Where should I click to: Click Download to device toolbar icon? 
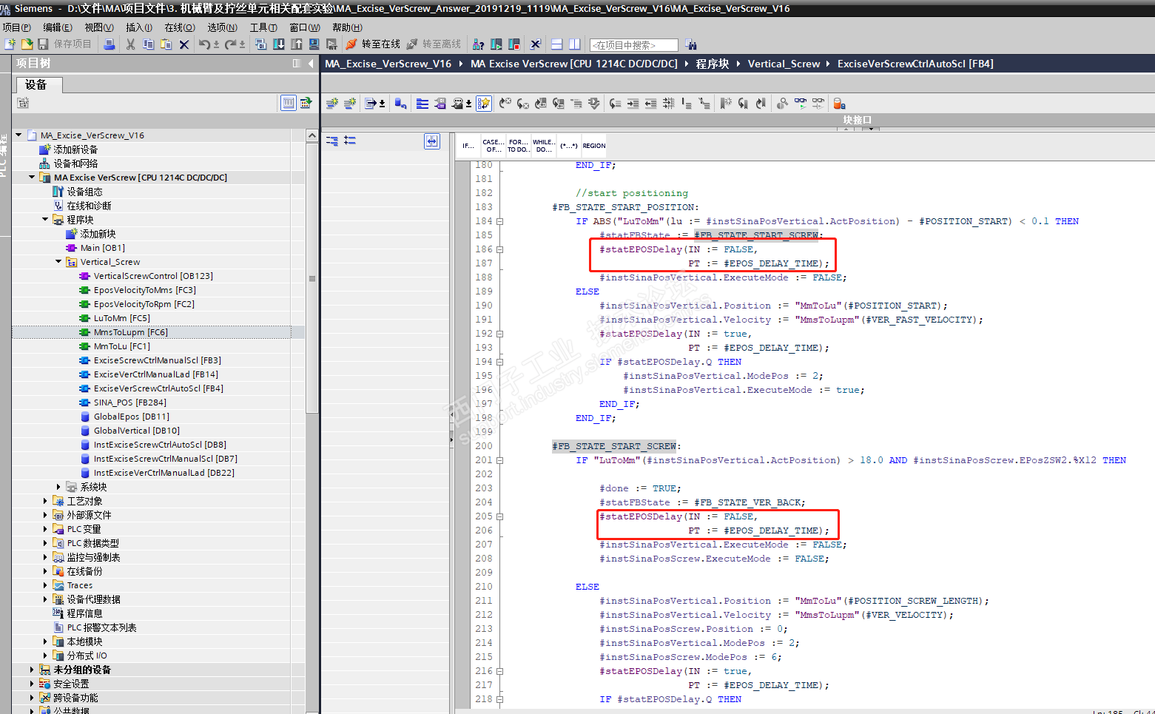click(x=279, y=44)
